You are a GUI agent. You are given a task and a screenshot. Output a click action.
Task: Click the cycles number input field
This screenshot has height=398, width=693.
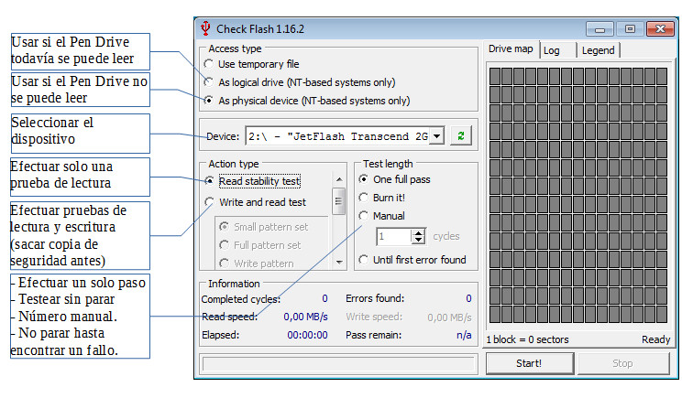394,236
